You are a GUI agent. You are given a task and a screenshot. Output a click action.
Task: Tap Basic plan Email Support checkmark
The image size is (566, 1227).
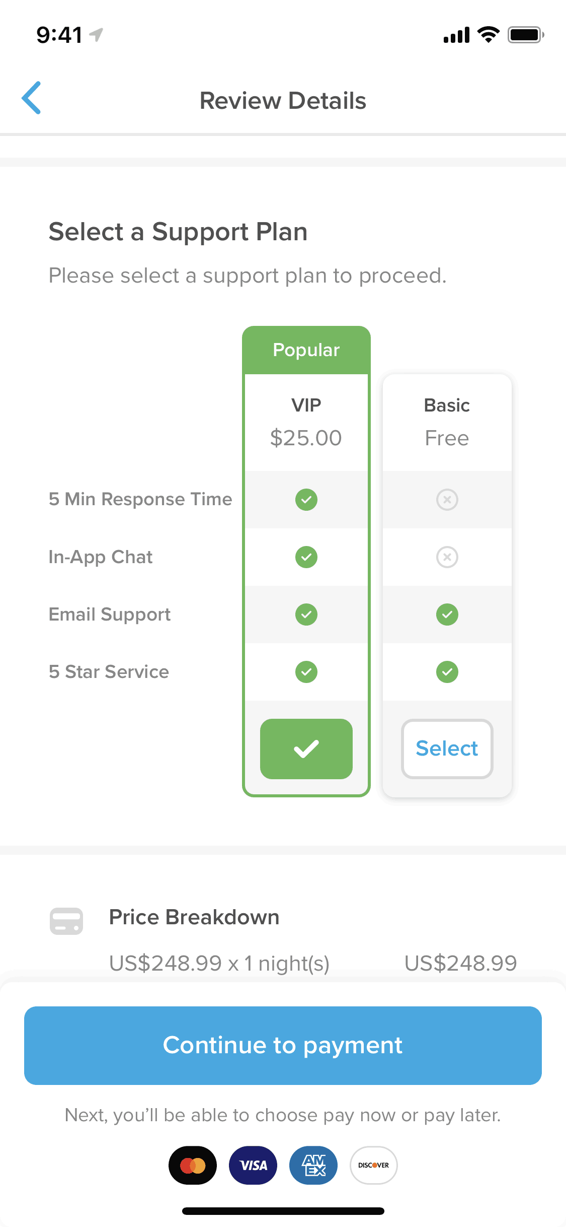(x=447, y=615)
